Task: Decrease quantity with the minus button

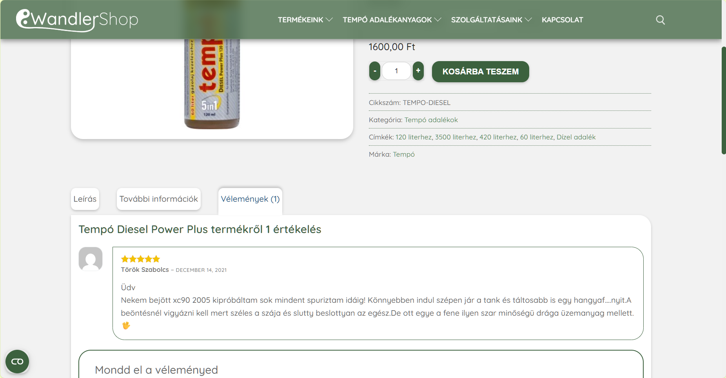Action: pyautogui.click(x=375, y=71)
